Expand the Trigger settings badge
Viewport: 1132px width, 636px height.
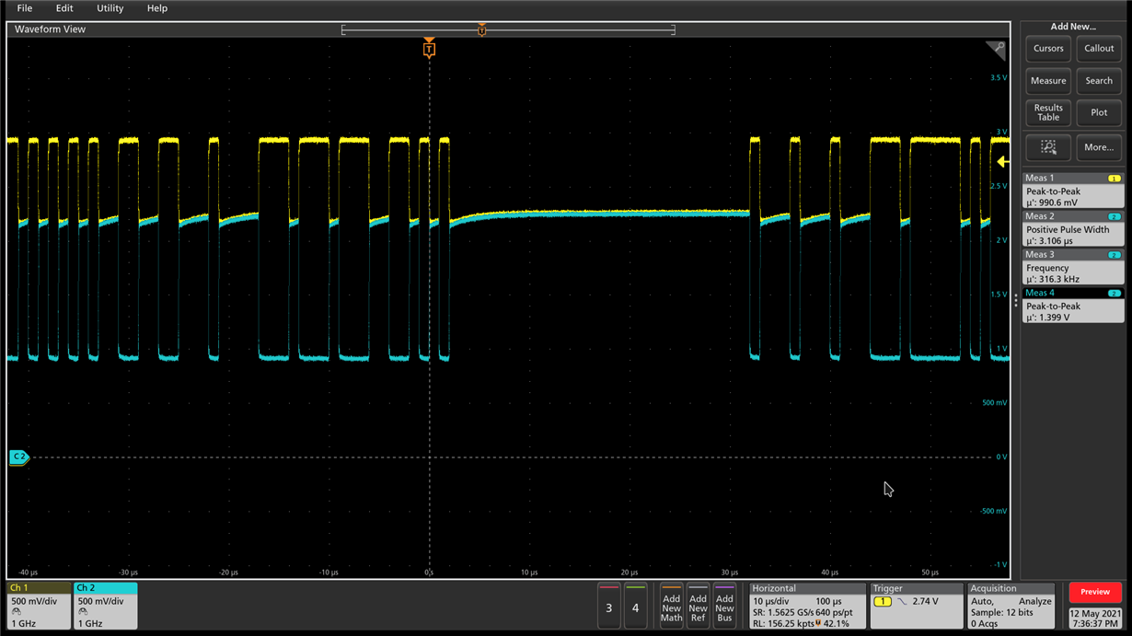[x=915, y=605]
